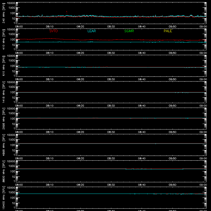Image resolution: width=211 pixels, height=211 pixels.
Task: Click 08:00 under the 245 MHz plot
Action: pos(19,27)
